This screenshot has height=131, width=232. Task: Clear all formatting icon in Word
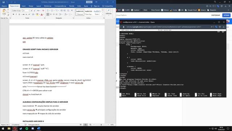[43, 11]
